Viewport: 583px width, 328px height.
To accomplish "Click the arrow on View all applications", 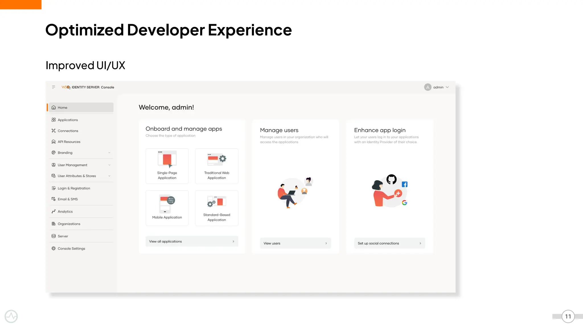I will (x=233, y=241).
